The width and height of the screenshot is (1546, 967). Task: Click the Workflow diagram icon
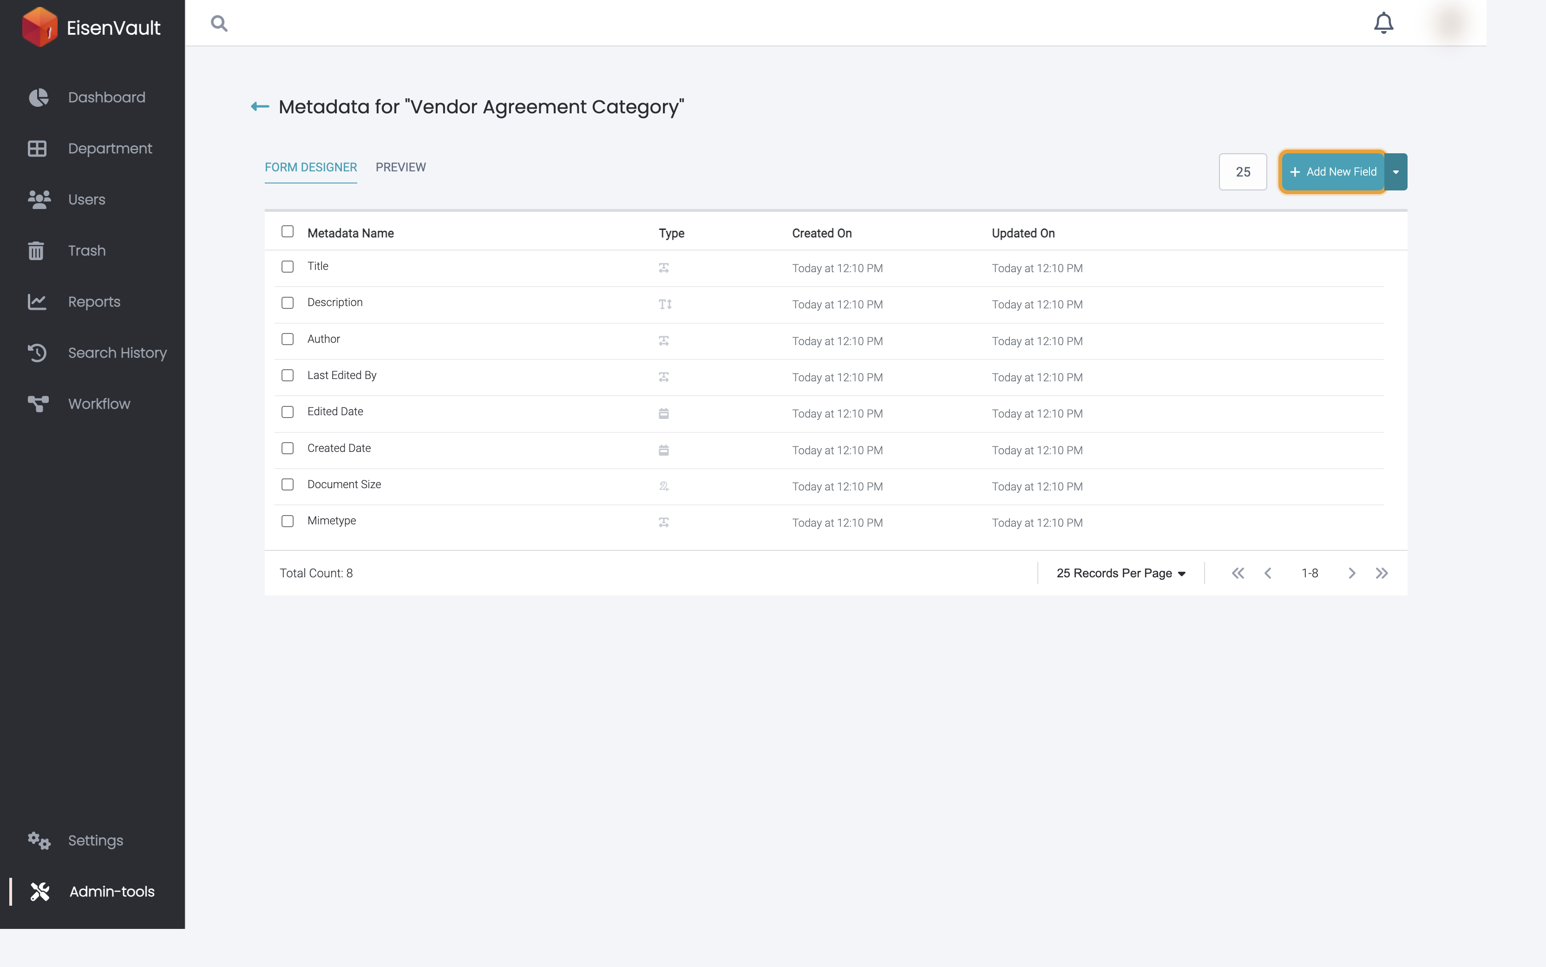[38, 404]
